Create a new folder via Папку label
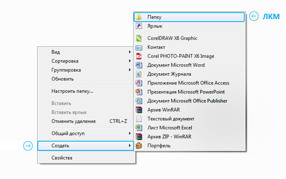Viewport: 286px width, 179px height. tap(154, 17)
